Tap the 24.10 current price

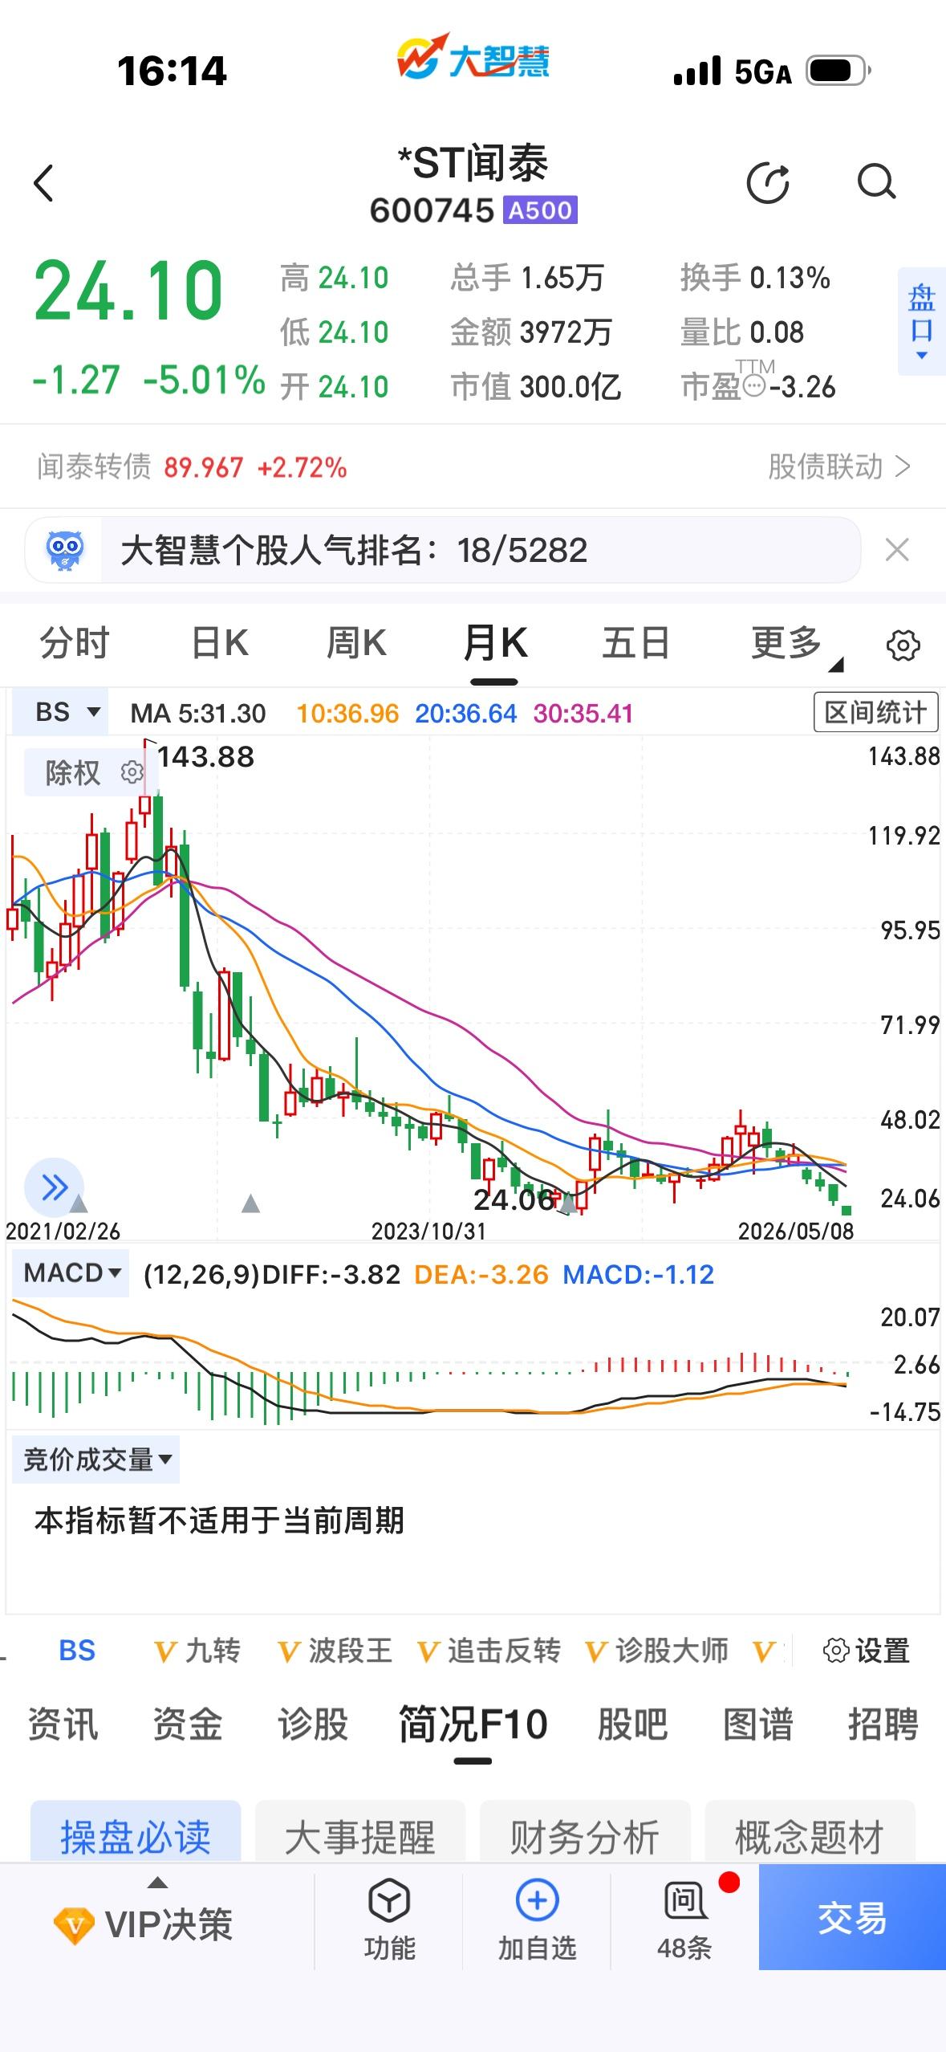point(128,290)
